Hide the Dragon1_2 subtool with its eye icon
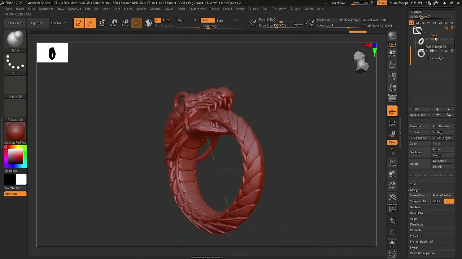Screen dimensions: 462x259 pyautogui.click(x=452, y=51)
